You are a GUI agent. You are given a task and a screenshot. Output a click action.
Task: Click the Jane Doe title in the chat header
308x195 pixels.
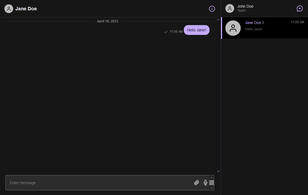click(26, 9)
